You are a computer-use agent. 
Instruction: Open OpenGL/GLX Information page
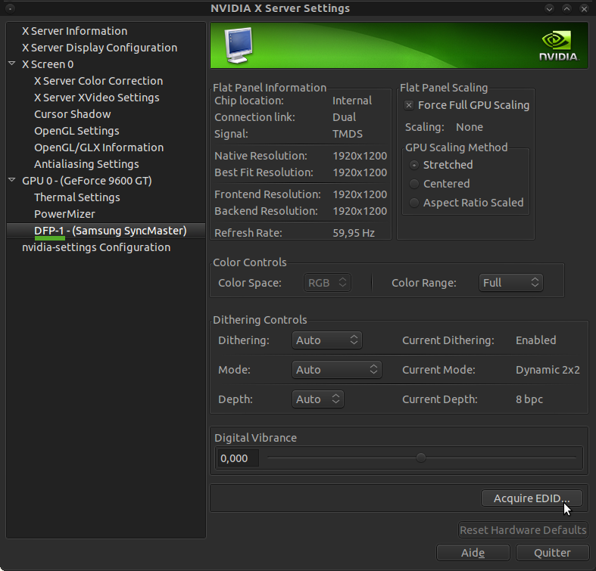pos(98,147)
